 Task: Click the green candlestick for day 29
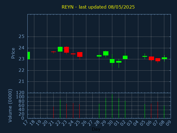pyautogui.click(x=106, y=53)
